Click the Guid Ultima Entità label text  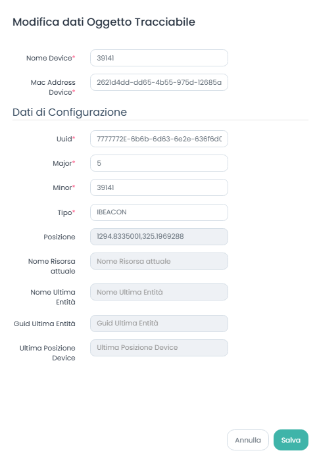[x=45, y=324]
